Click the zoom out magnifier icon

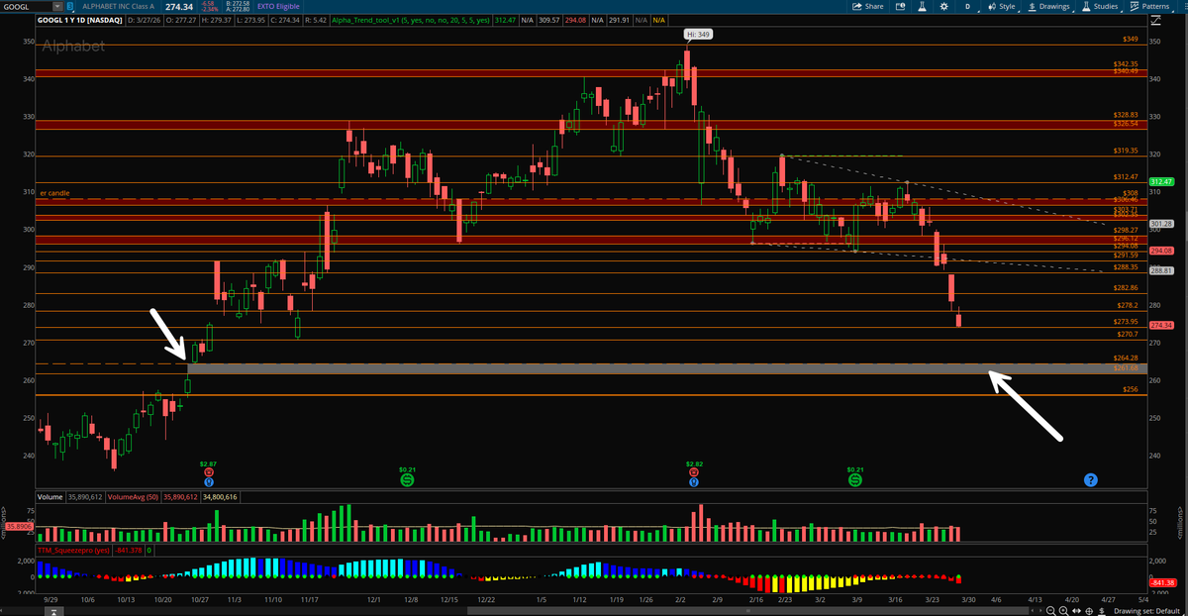(x=1050, y=610)
